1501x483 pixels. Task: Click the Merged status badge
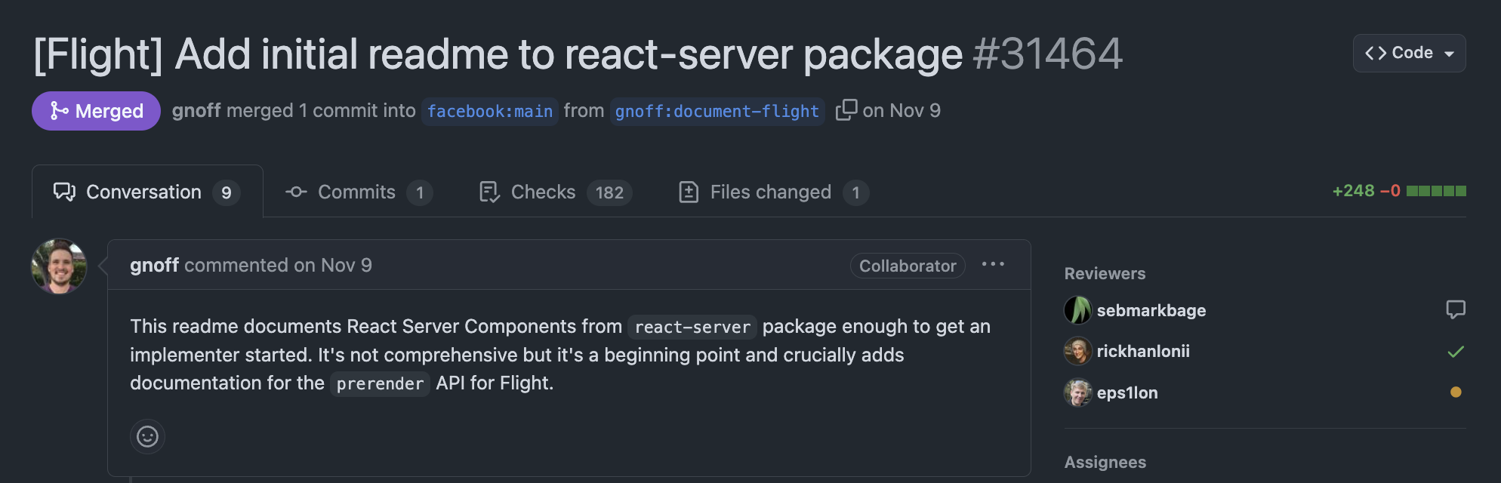(95, 111)
